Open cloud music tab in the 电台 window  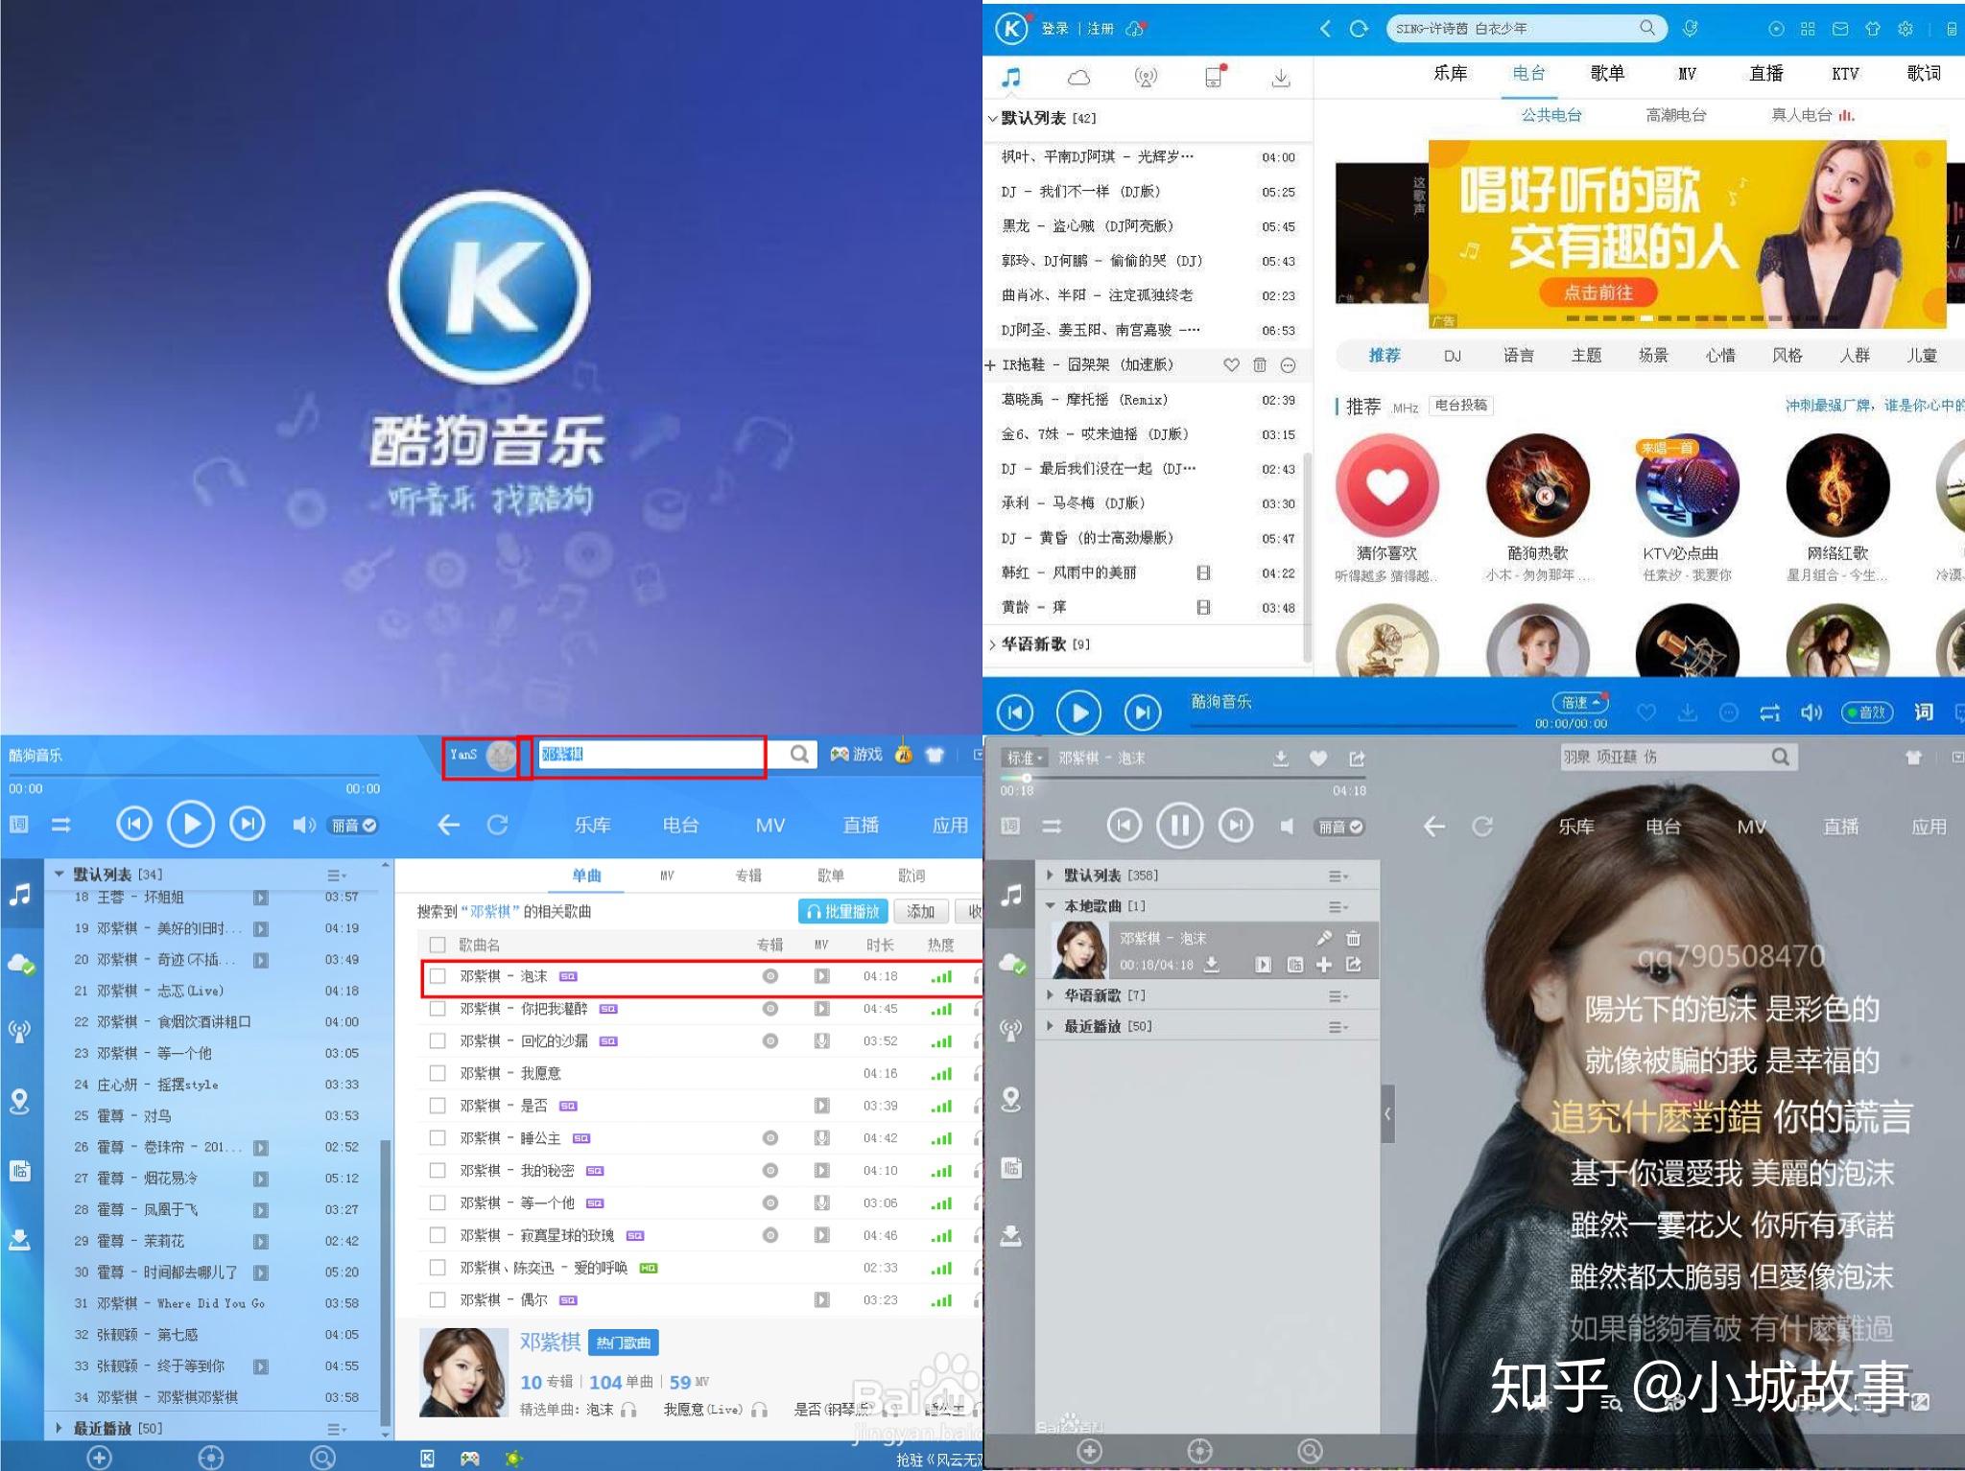1078,77
